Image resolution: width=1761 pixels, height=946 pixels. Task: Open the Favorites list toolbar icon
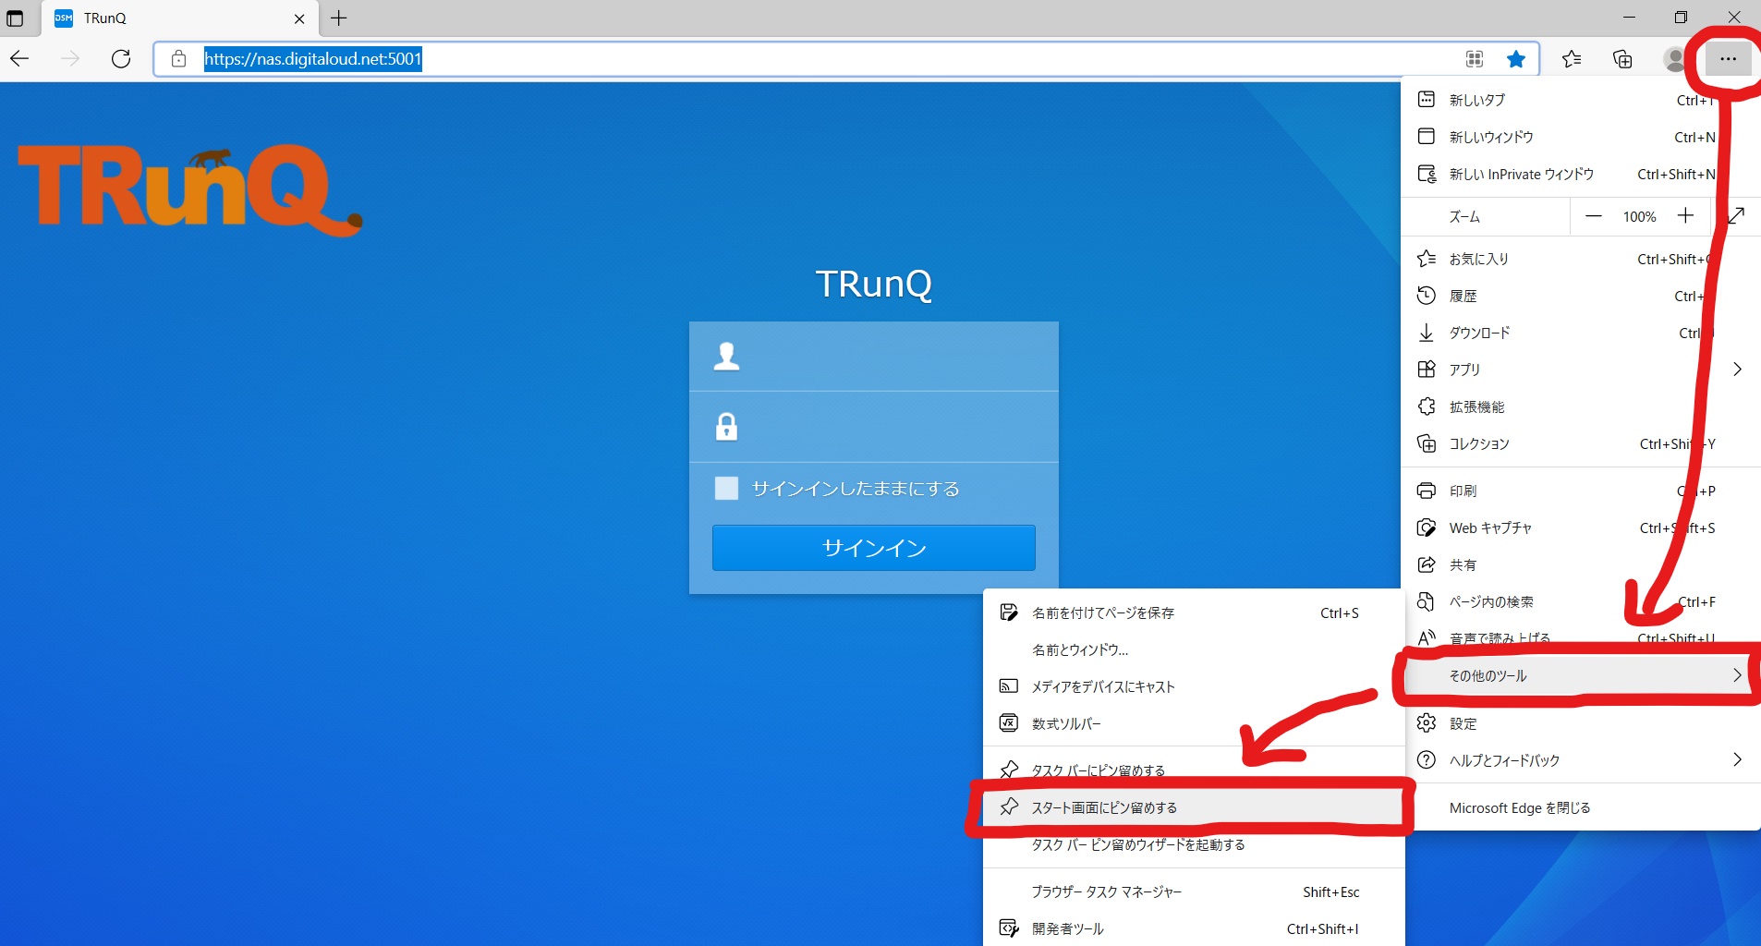1572,59
